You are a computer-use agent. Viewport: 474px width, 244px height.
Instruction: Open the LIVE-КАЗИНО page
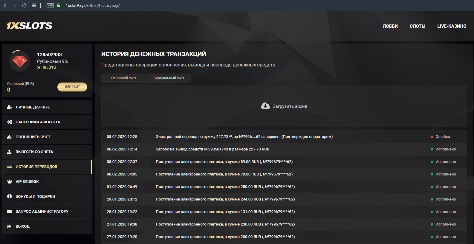pos(452,26)
